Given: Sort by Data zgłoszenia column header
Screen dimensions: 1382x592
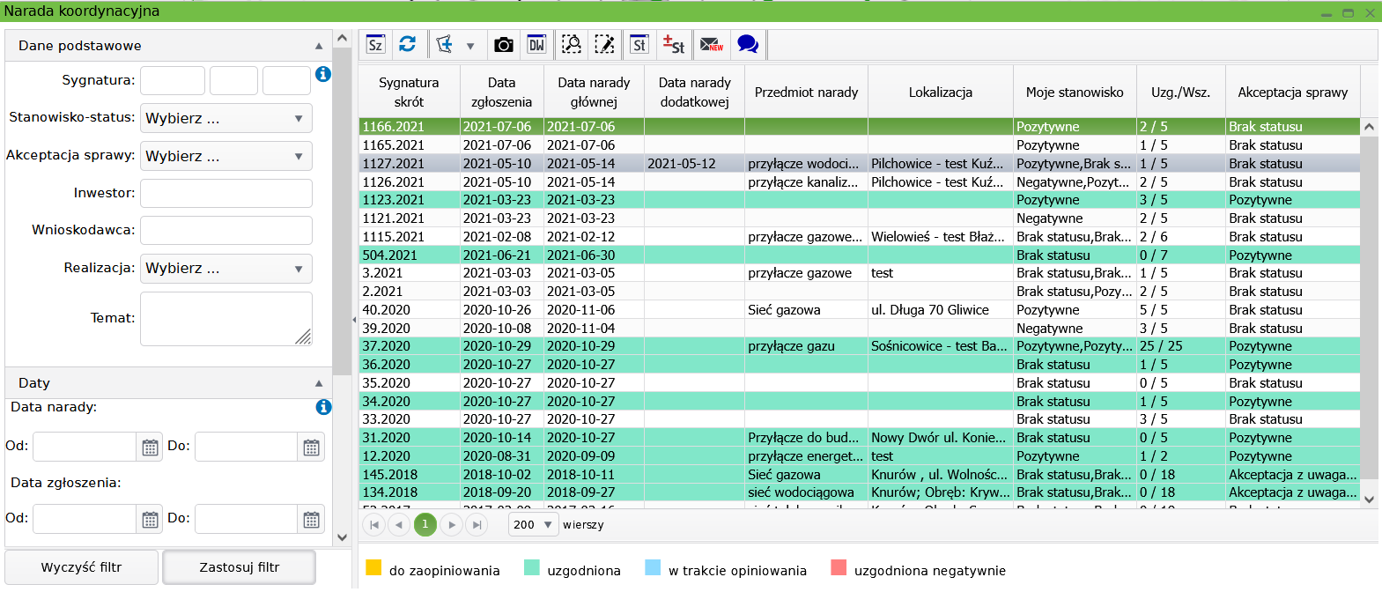Looking at the screenshot, I should [501, 92].
